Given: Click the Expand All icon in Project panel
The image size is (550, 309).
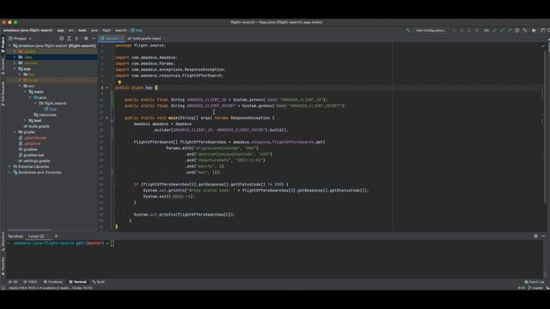Looking at the screenshot, I should [69, 39].
